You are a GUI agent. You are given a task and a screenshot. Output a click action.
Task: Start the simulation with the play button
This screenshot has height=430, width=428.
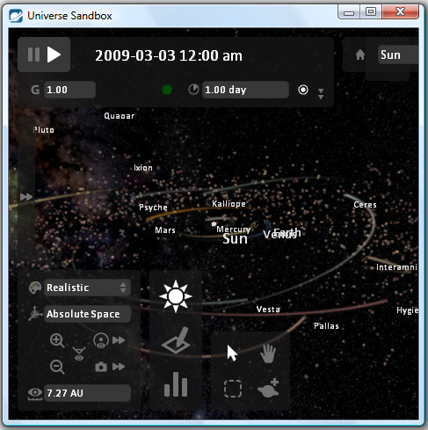pyautogui.click(x=54, y=55)
